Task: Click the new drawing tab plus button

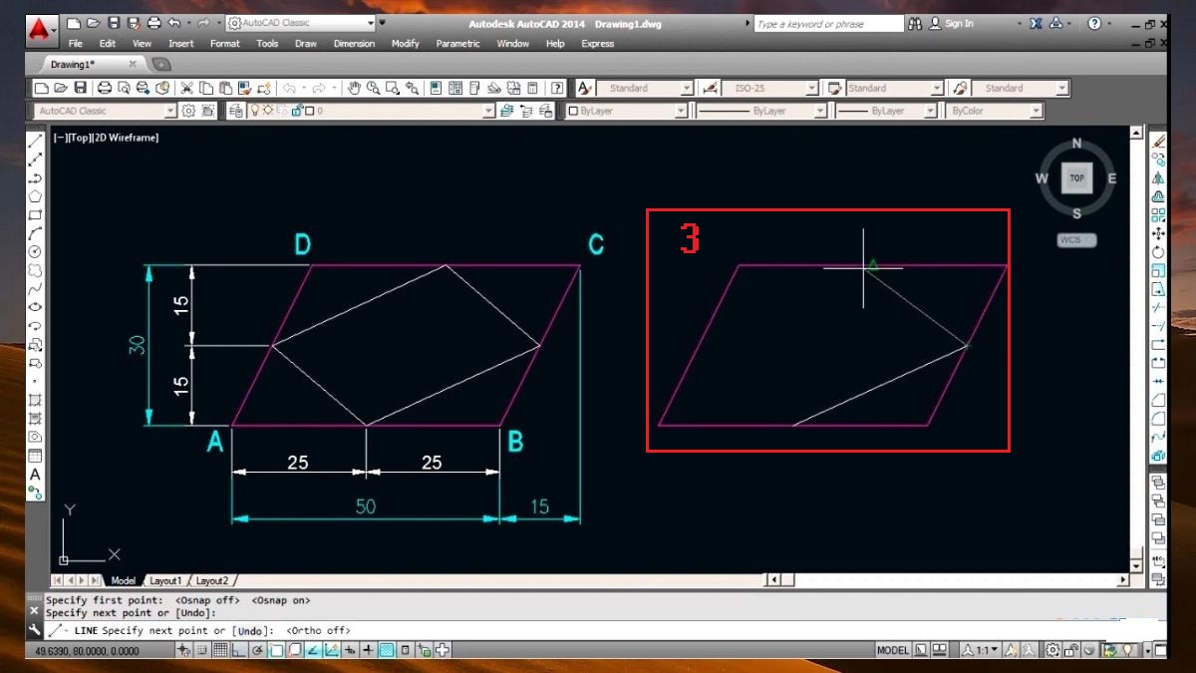Action: click(161, 64)
